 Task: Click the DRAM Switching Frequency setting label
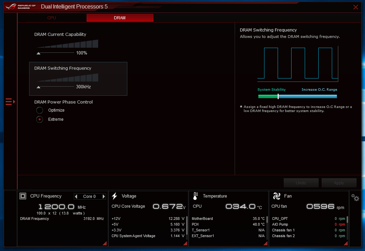pyautogui.click(x=63, y=68)
